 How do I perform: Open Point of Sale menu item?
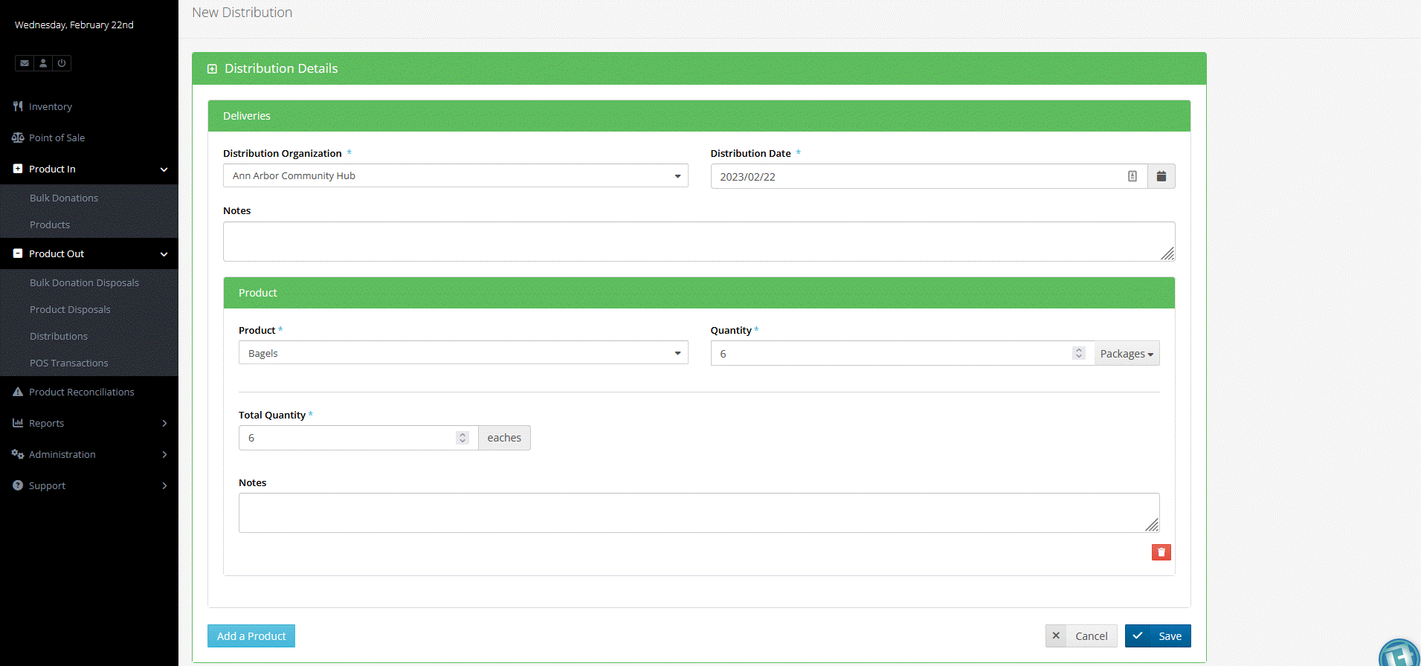[57, 138]
